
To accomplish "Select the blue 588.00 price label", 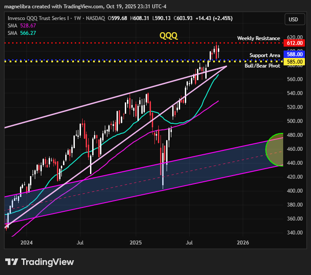I will click(295, 54).
